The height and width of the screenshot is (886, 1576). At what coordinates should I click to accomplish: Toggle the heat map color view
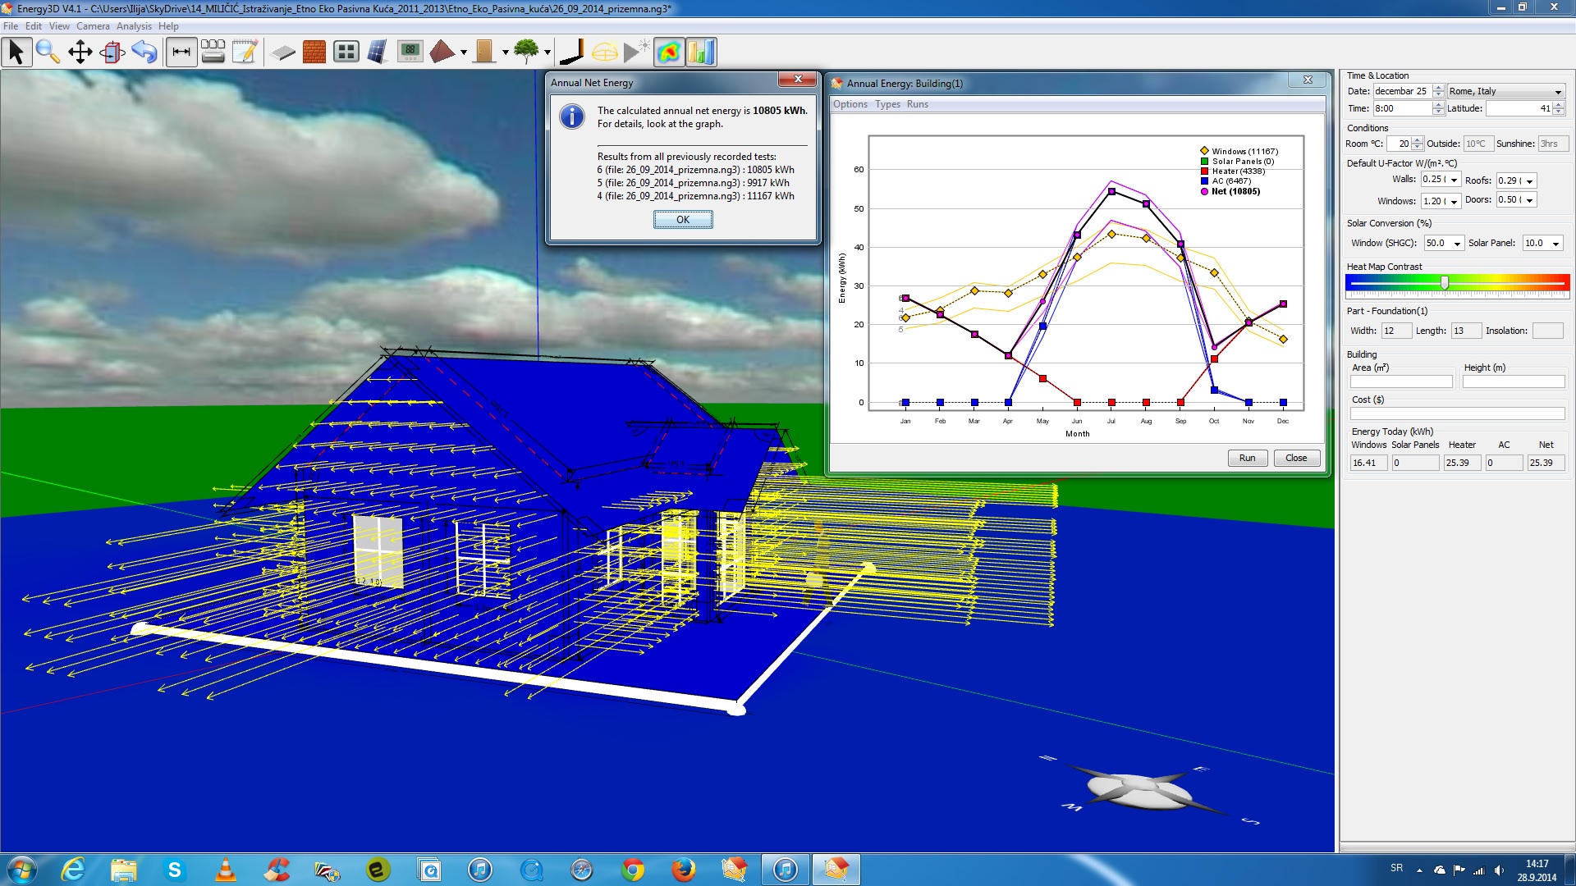pos(669,53)
